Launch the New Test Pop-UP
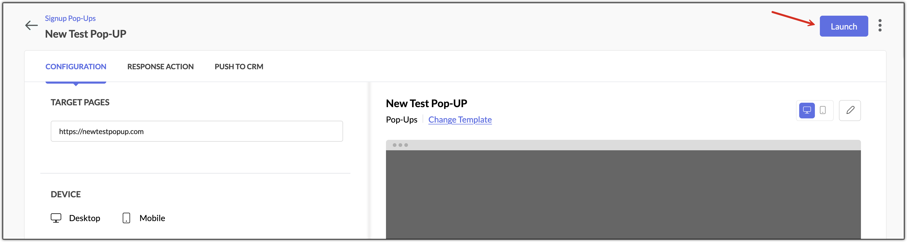907x242 pixels. point(844,26)
